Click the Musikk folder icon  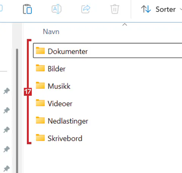point(40,85)
